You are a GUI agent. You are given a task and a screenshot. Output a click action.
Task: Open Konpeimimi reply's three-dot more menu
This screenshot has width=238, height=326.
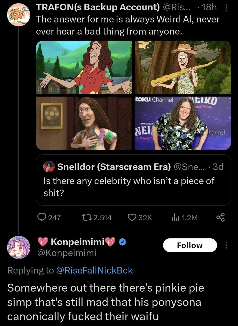pyautogui.click(x=226, y=246)
